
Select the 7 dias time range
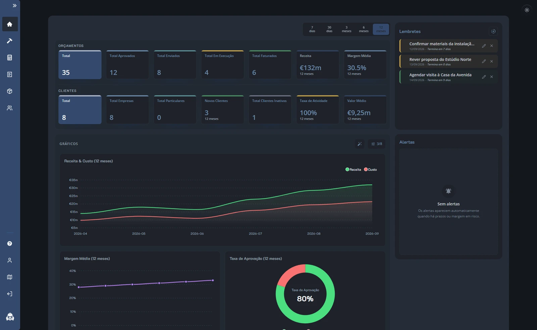(x=312, y=29)
